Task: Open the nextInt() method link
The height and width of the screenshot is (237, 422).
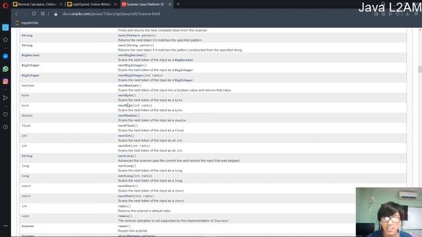Action: 126,136
